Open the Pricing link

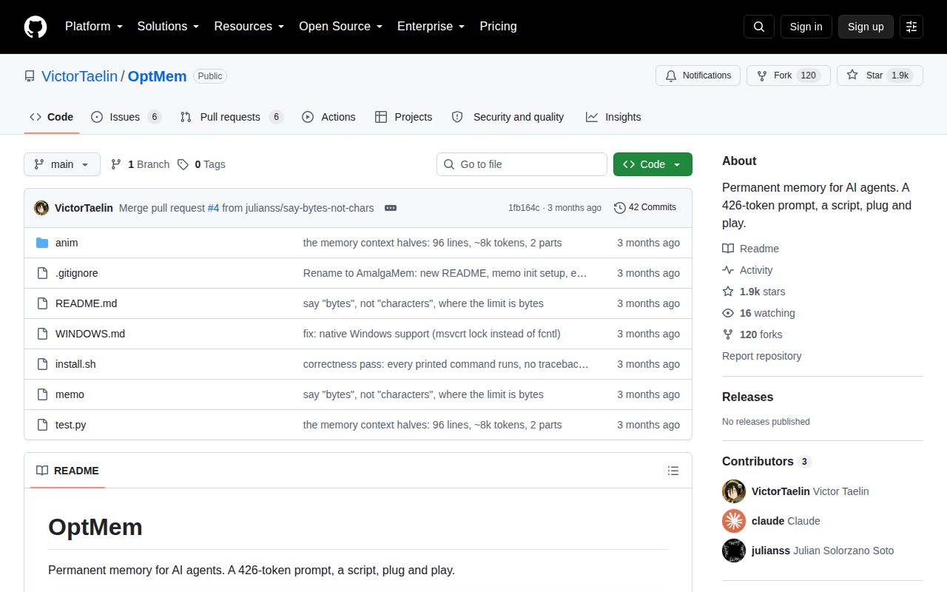click(x=498, y=27)
